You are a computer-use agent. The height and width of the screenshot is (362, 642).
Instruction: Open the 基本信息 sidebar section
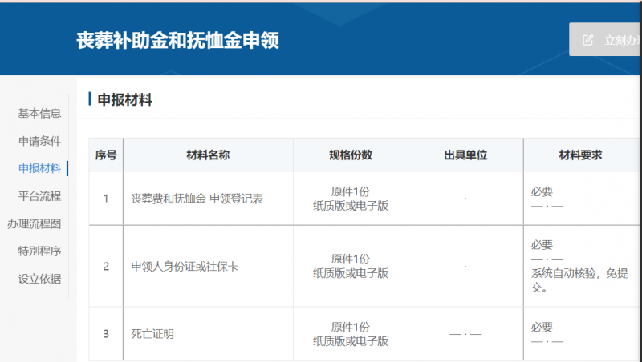pos(39,113)
